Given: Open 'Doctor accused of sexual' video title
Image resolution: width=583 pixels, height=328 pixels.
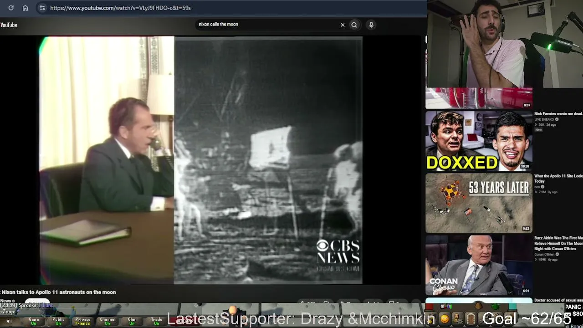Looking at the screenshot, I should (558, 300).
